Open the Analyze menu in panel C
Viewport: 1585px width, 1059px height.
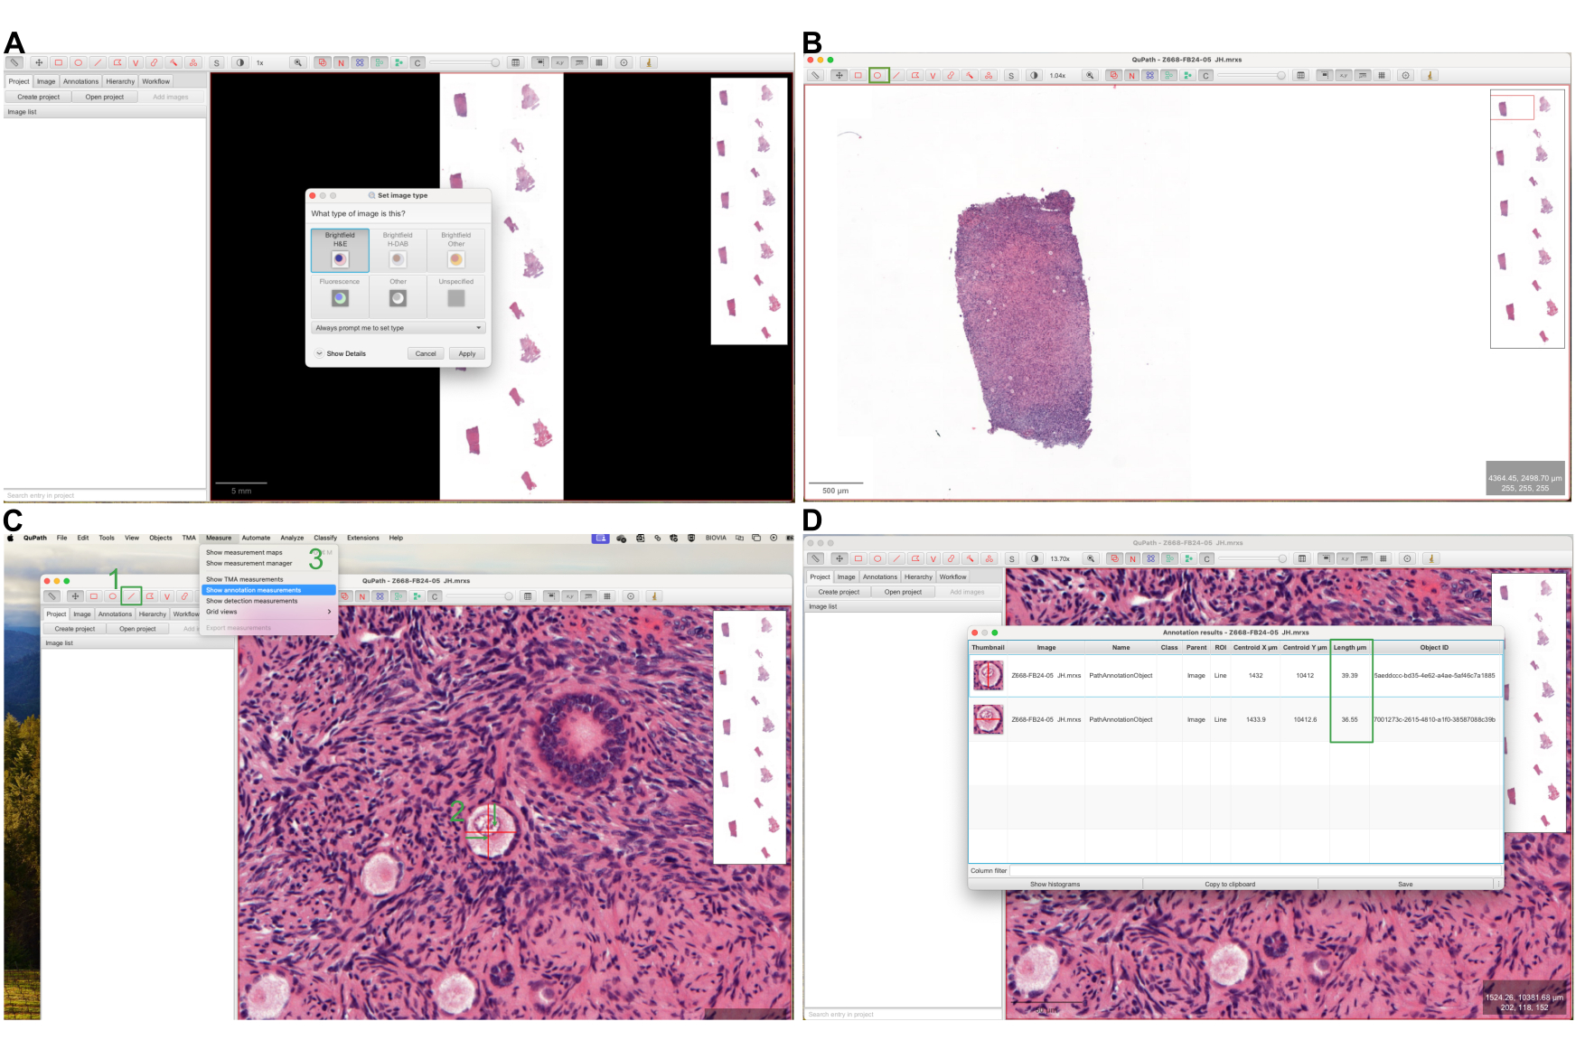[292, 538]
